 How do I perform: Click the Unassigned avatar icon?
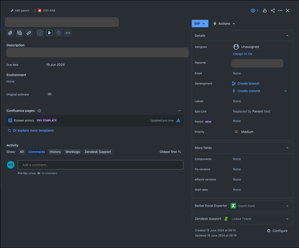tap(236, 47)
